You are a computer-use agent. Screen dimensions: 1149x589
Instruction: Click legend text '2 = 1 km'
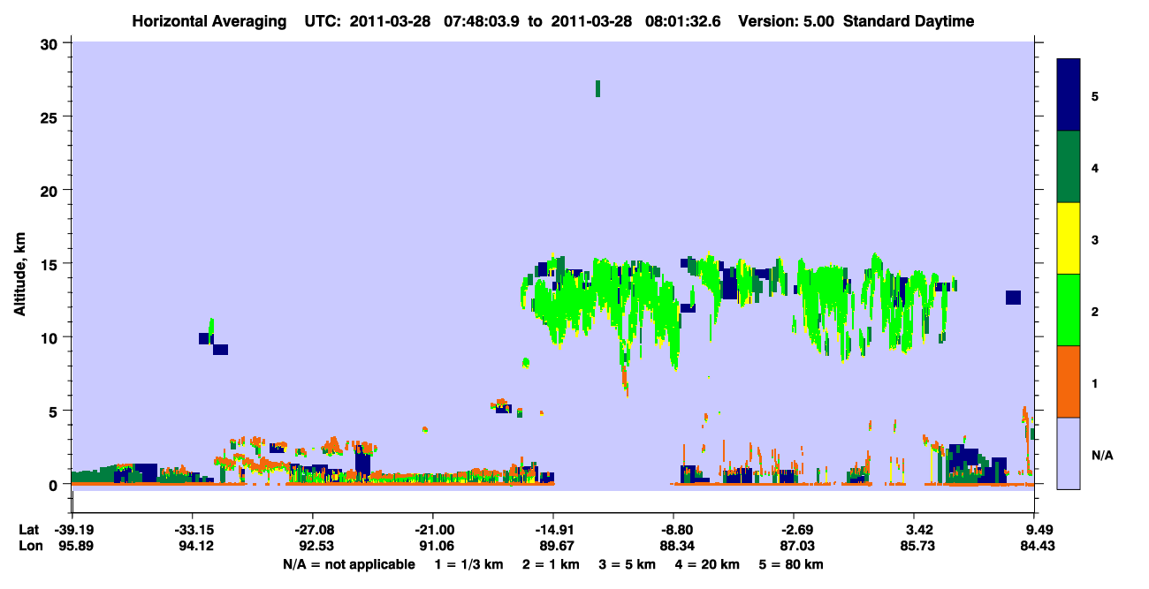point(552,564)
